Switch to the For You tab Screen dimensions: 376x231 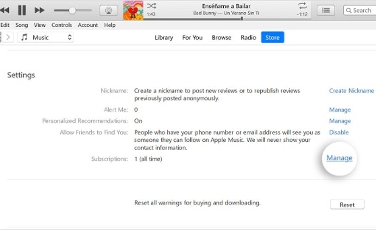point(192,38)
